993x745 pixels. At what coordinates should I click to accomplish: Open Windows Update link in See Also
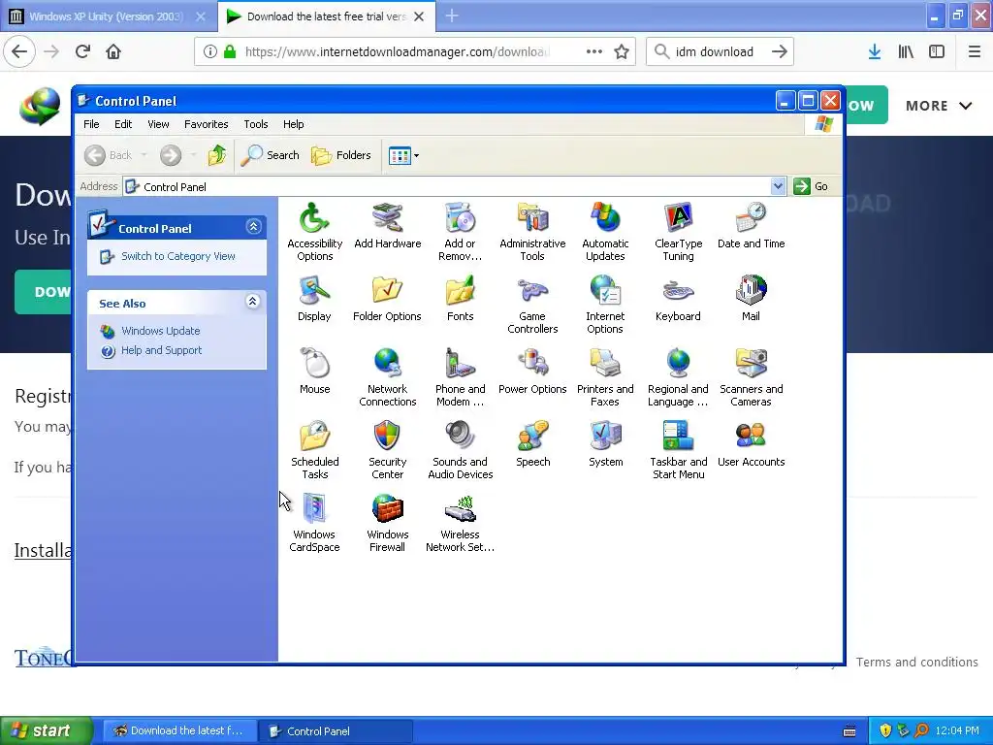point(160,331)
